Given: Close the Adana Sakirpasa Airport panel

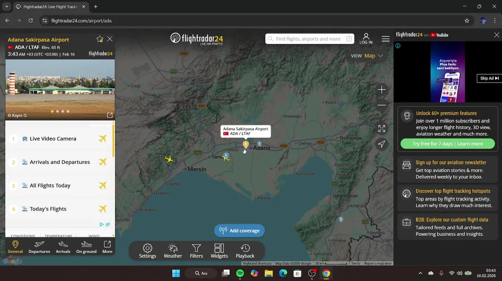Looking at the screenshot, I should click(110, 39).
